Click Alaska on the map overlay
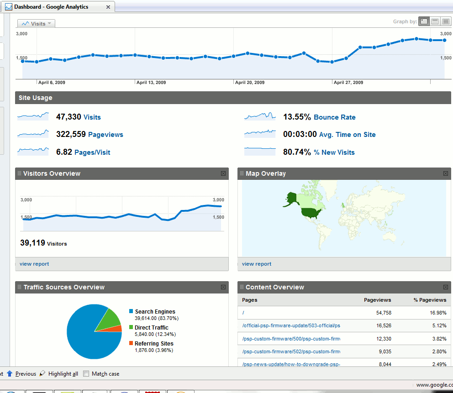453x393 pixels. tap(292, 198)
